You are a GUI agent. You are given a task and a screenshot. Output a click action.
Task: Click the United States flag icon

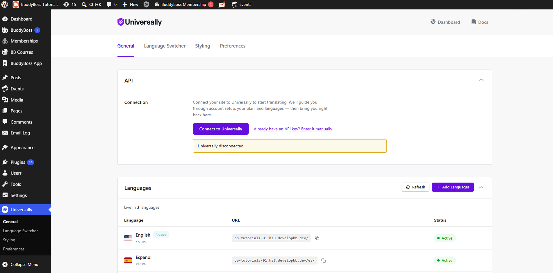(128, 238)
